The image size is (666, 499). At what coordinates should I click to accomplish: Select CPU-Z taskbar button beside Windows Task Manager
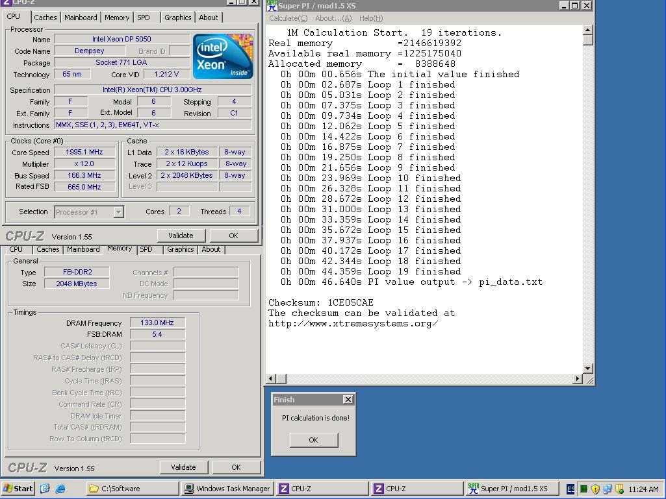click(x=322, y=489)
